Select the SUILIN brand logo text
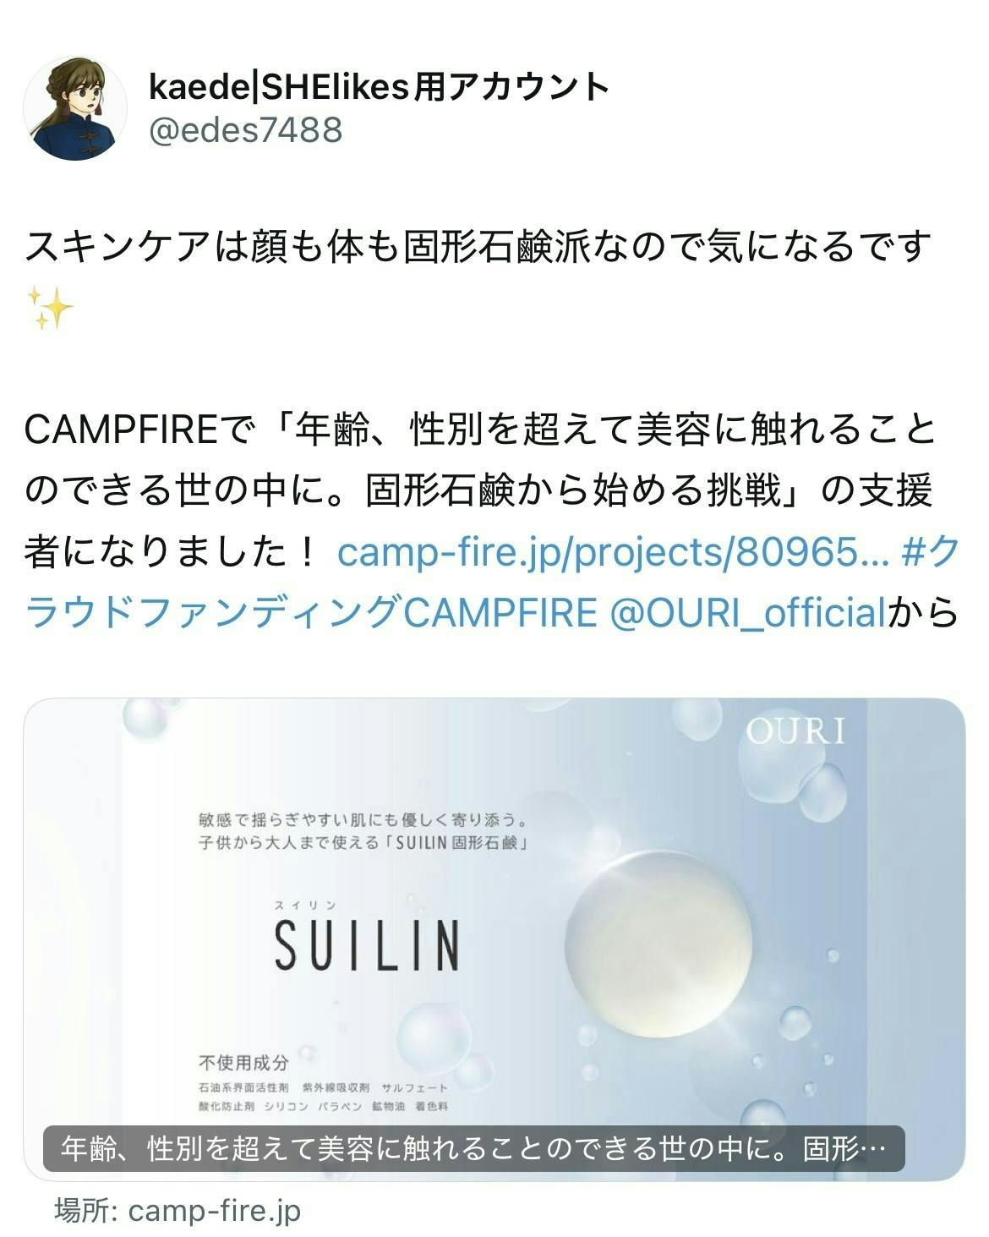Image resolution: width=989 pixels, height=1237 pixels. point(367,944)
